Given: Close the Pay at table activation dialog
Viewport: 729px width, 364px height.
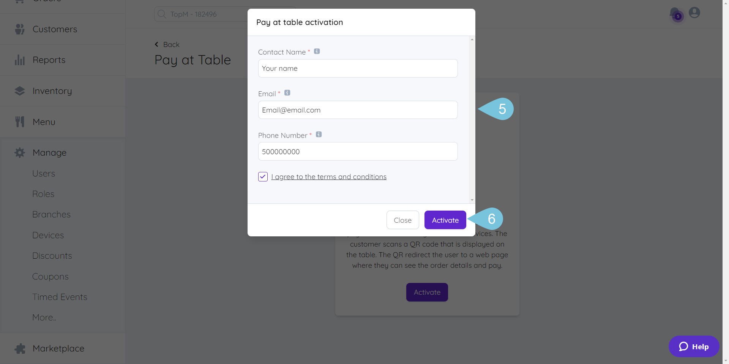Looking at the screenshot, I should [403, 220].
